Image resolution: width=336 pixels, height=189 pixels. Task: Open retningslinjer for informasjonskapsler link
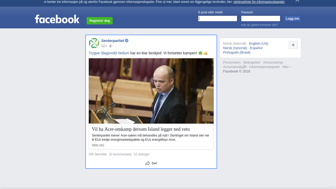259,2
